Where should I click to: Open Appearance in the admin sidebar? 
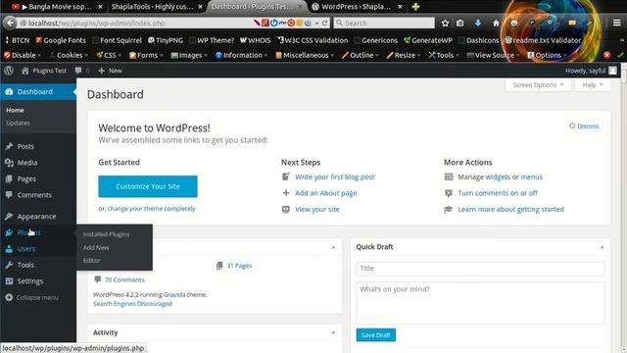(x=36, y=217)
